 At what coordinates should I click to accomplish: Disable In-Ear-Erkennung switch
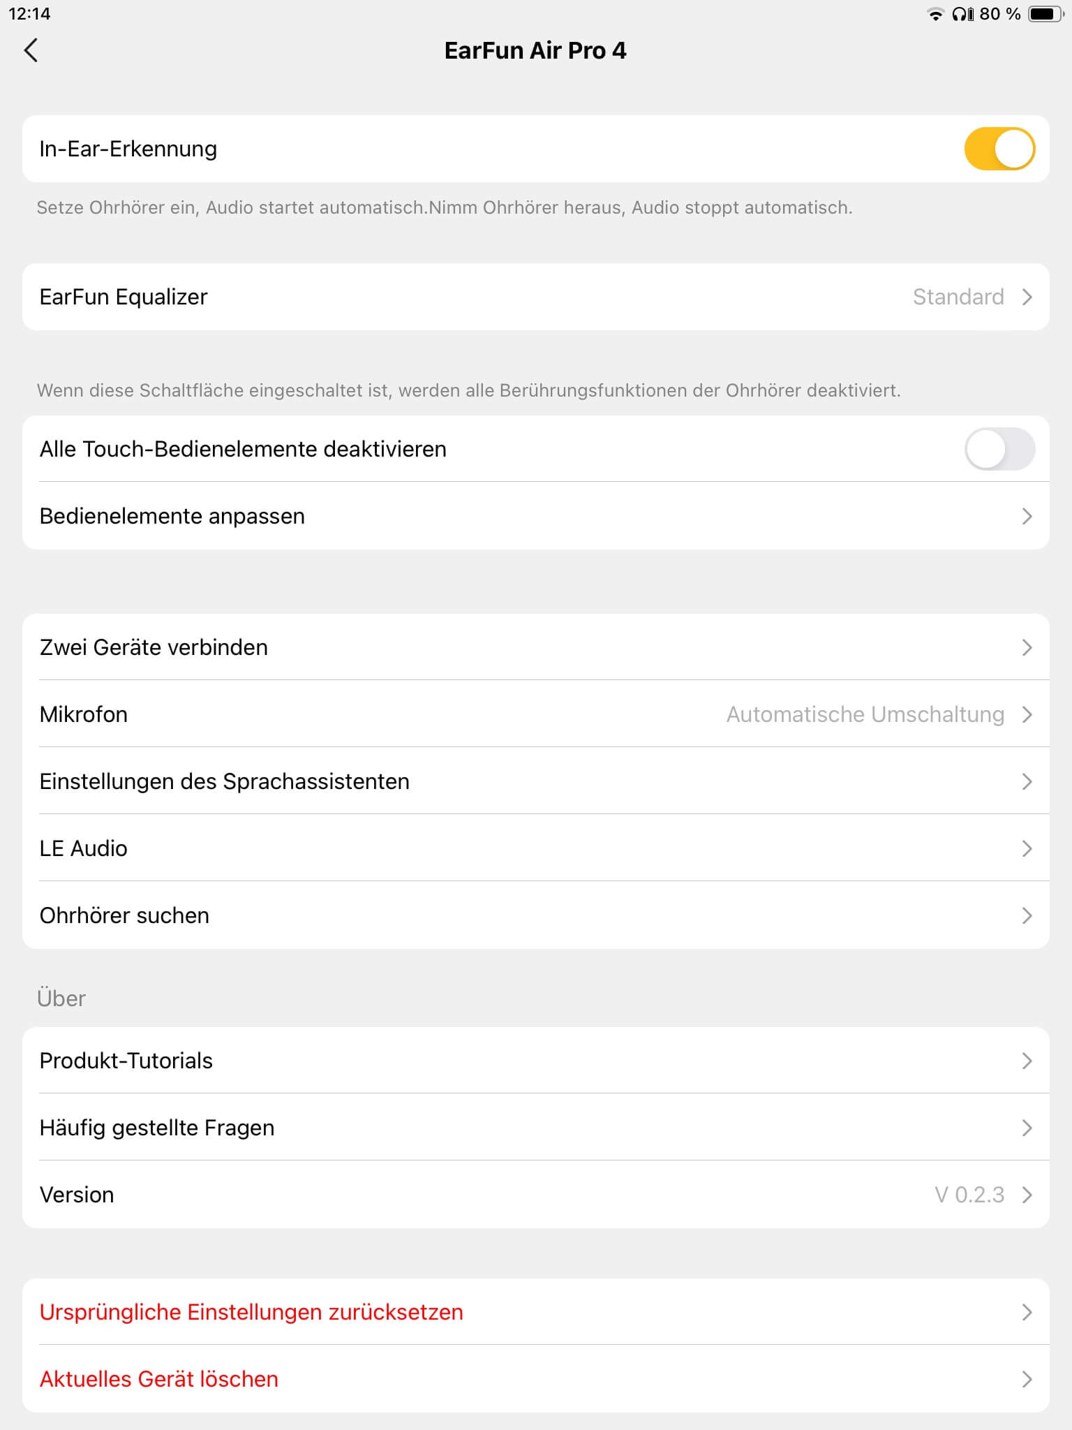coord(999,149)
